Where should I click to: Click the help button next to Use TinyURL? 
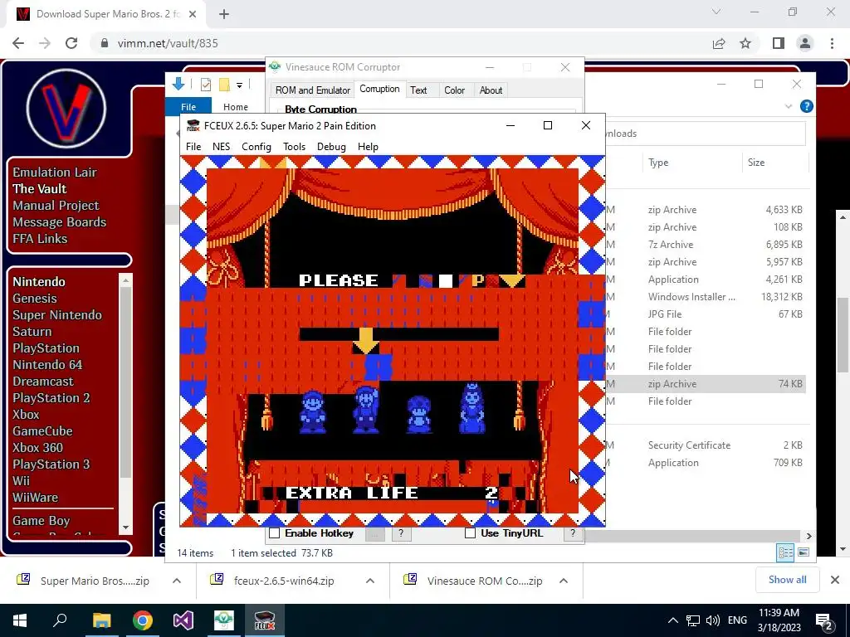point(573,533)
